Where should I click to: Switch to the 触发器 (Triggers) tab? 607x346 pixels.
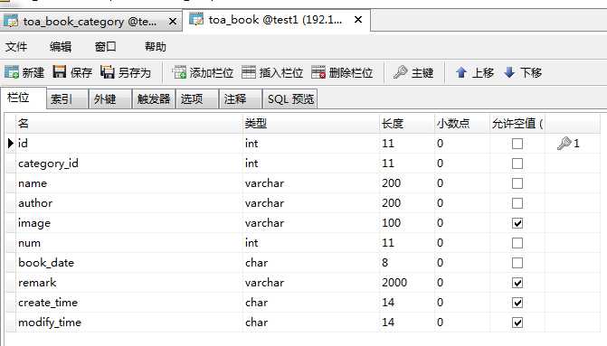(x=154, y=99)
